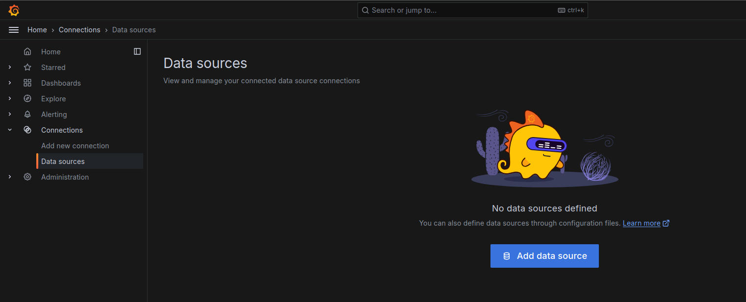Select Data sources in sidebar
746x302 pixels.
coord(63,162)
